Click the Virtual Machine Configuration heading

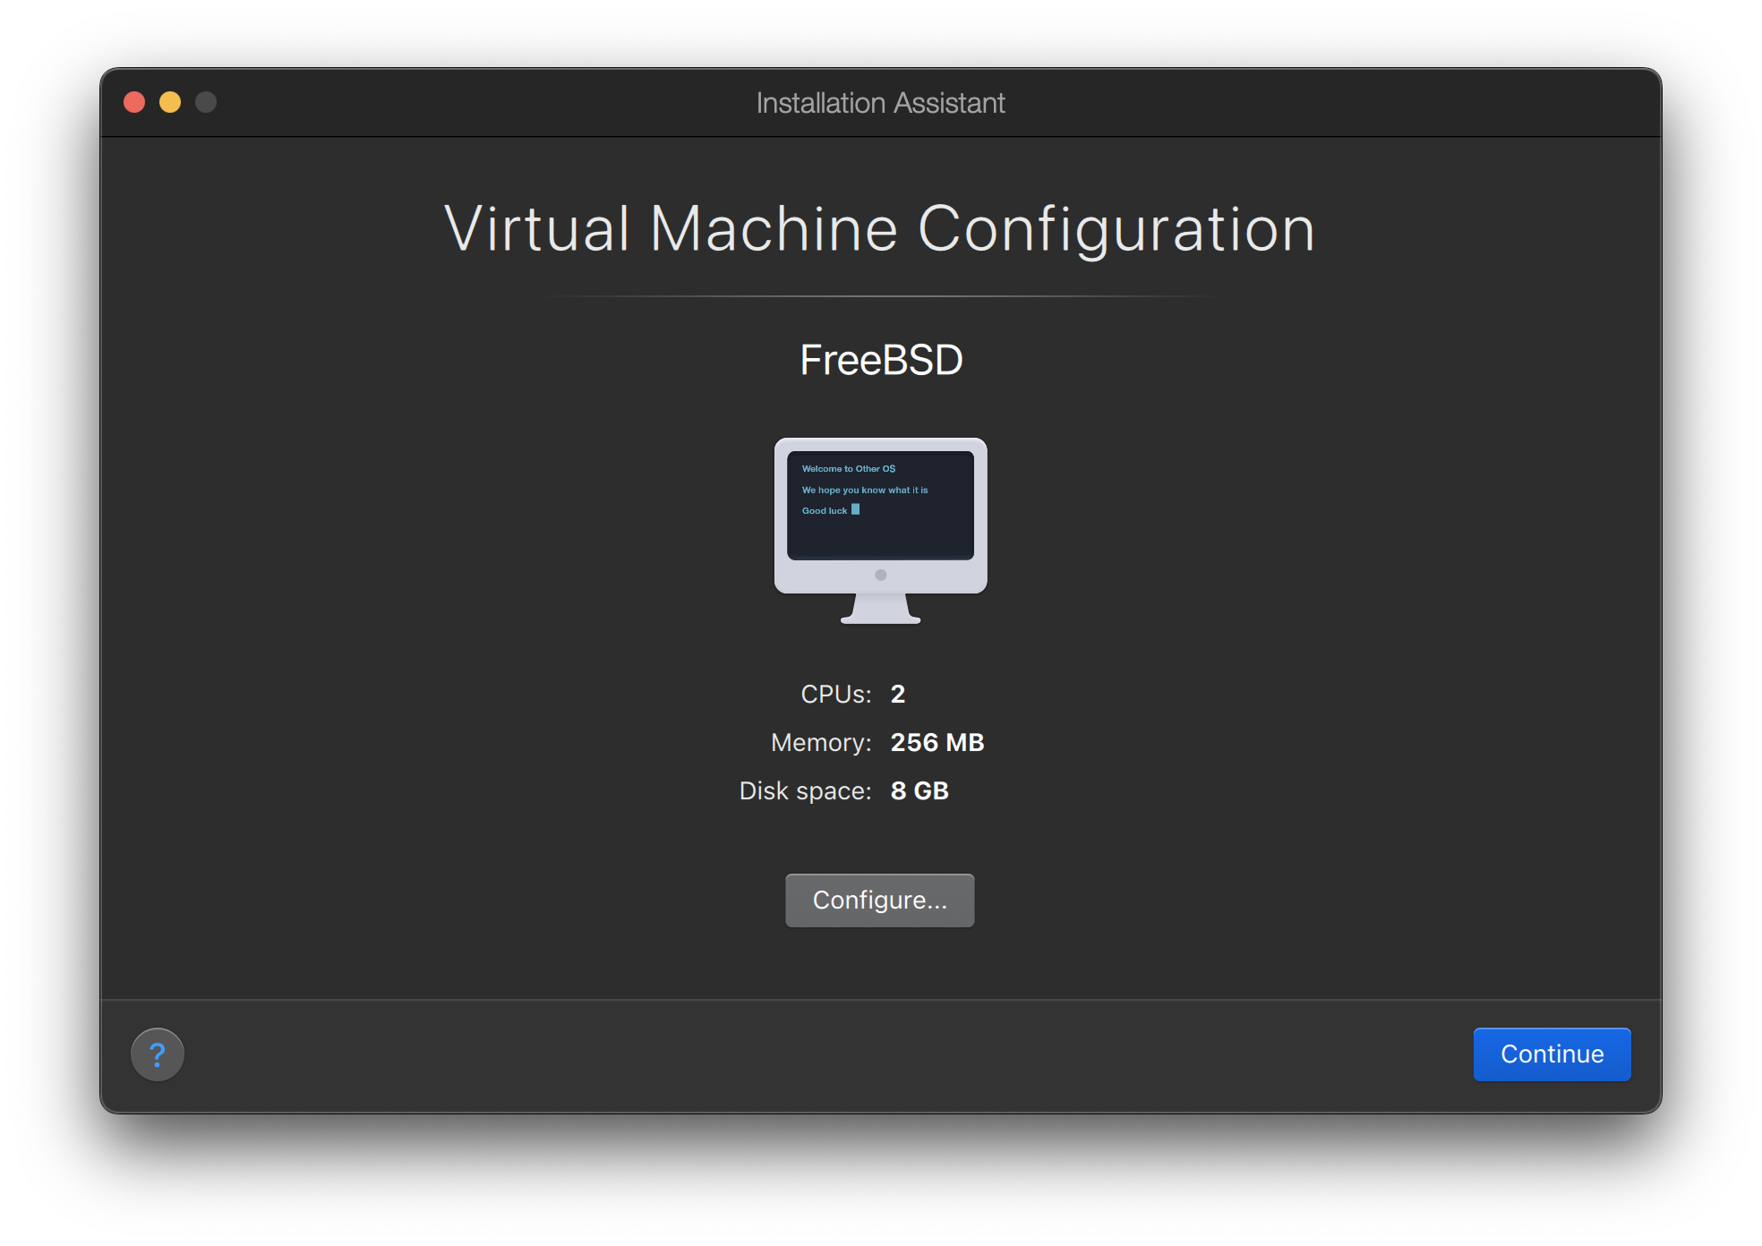pyautogui.click(x=880, y=229)
